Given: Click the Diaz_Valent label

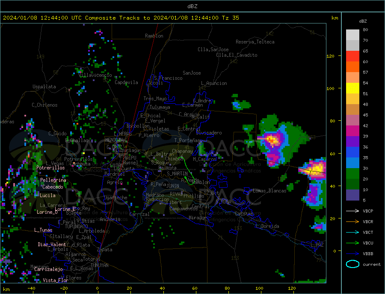Looking at the screenshot, I should pyautogui.click(x=52, y=245).
